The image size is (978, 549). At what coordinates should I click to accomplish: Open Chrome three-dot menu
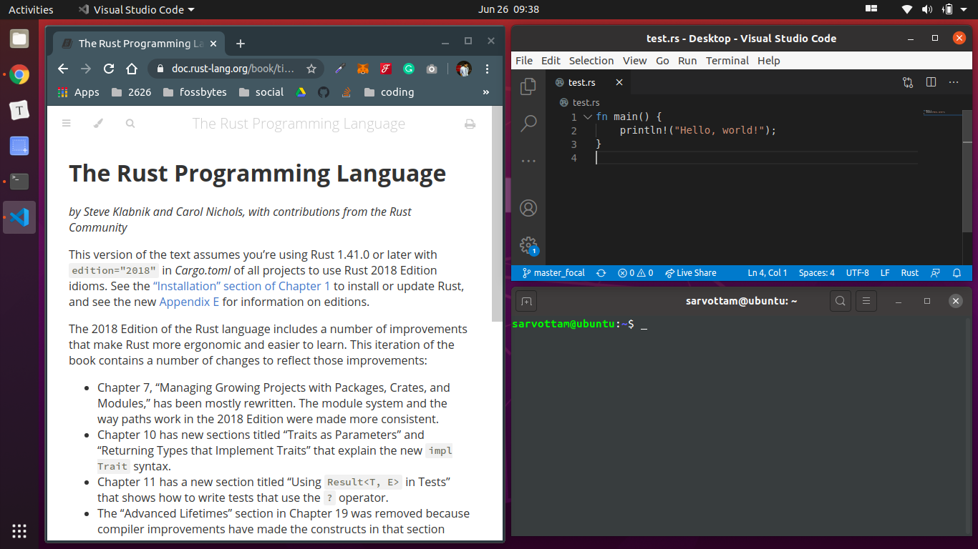tap(487, 69)
